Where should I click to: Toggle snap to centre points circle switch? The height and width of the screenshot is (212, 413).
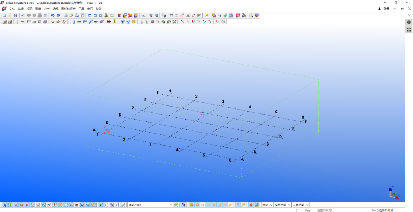coord(203,205)
